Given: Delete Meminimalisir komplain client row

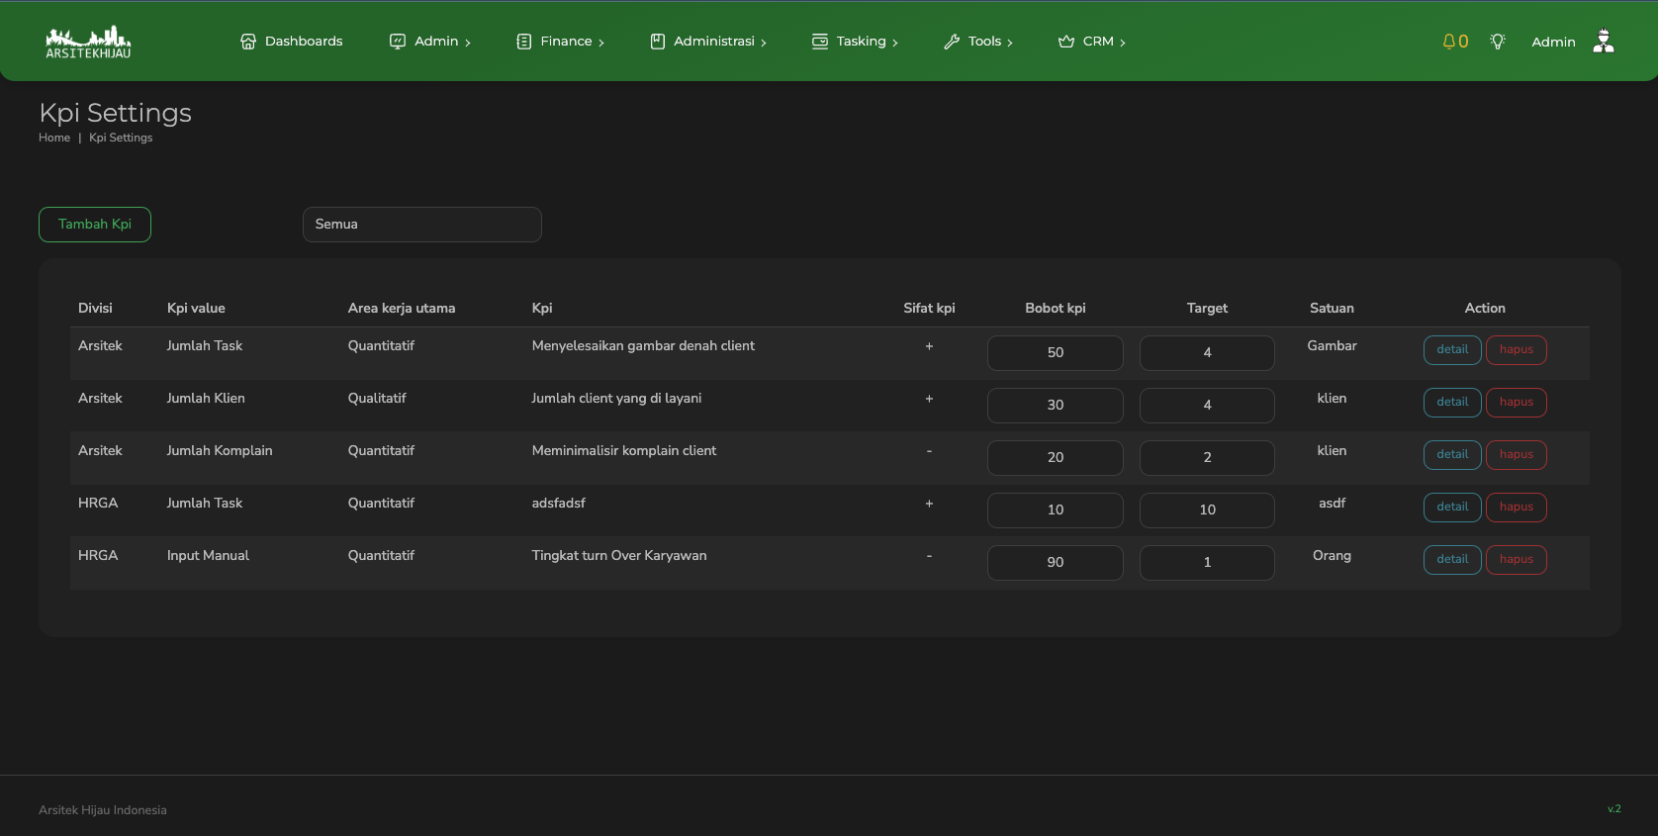Looking at the screenshot, I should pyautogui.click(x=1517, y=455).
